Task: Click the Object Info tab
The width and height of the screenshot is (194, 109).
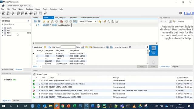Action: 6,101
